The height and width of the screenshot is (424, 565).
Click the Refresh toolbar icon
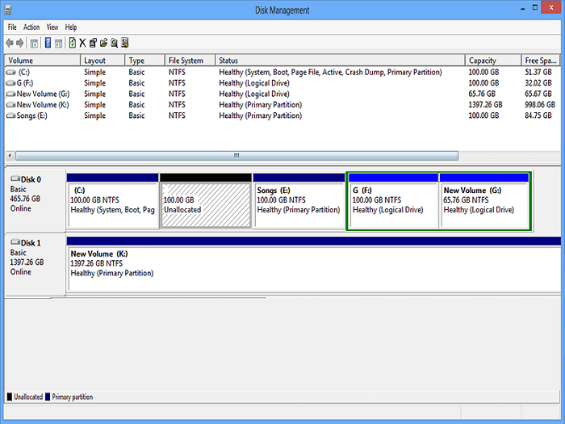point(72,43)
